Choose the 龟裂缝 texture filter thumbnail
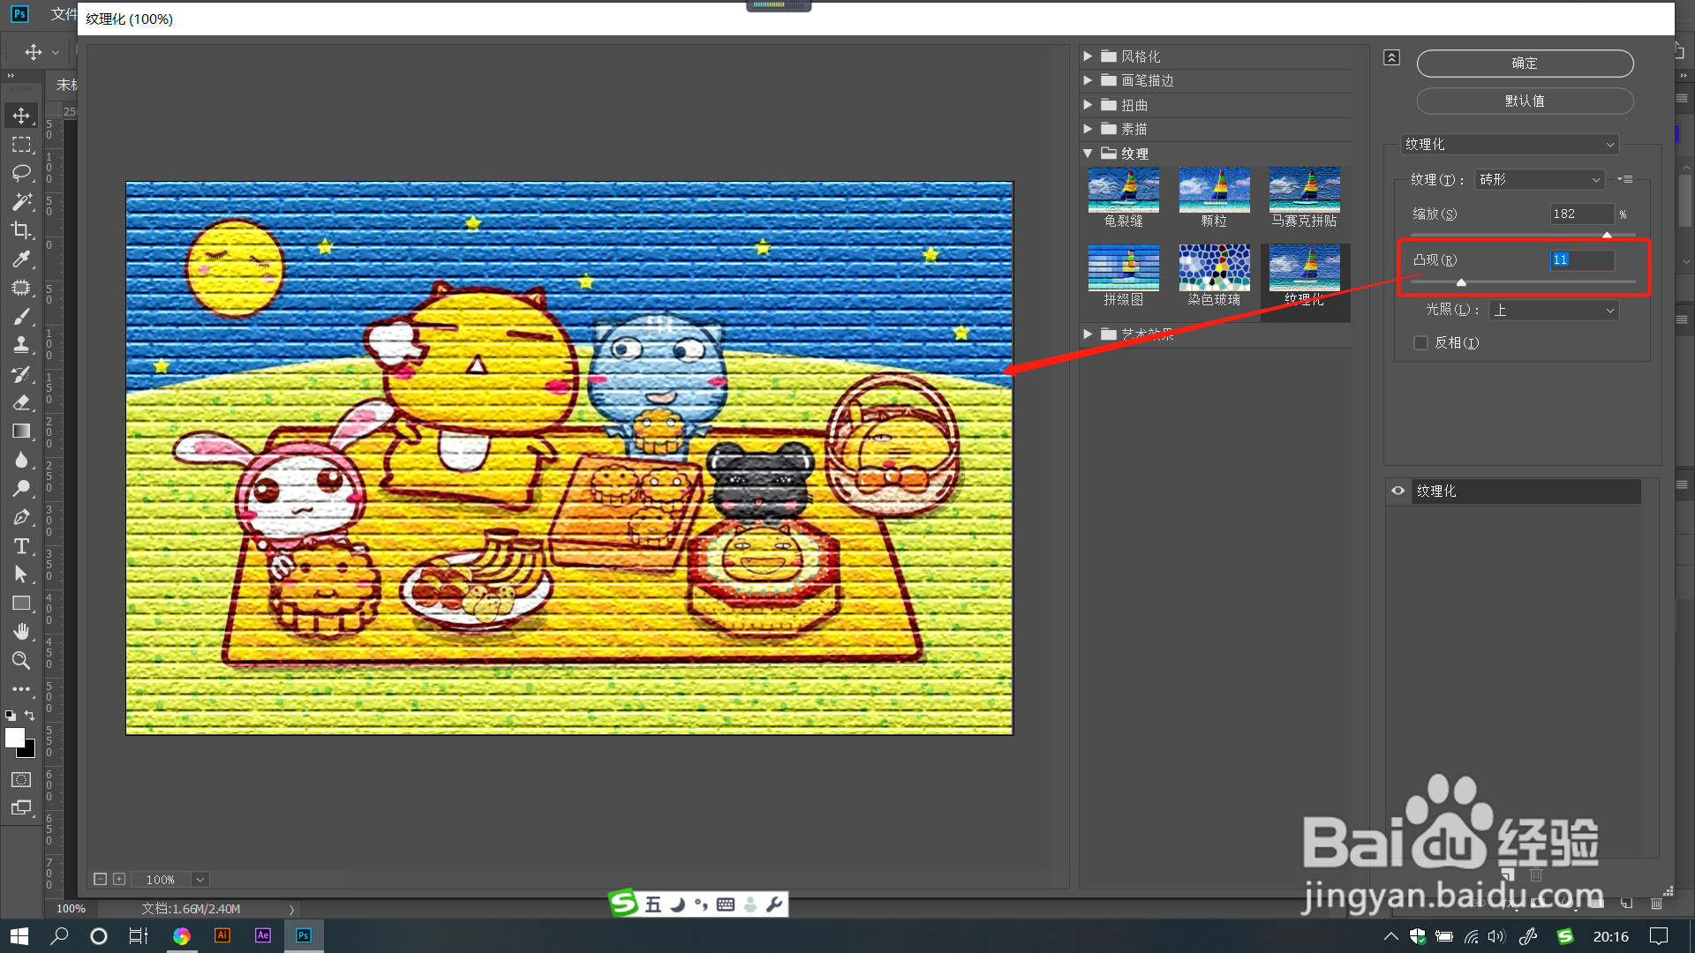The width and height of the screenshot is (1695, 953). [x=1124, y=198]
